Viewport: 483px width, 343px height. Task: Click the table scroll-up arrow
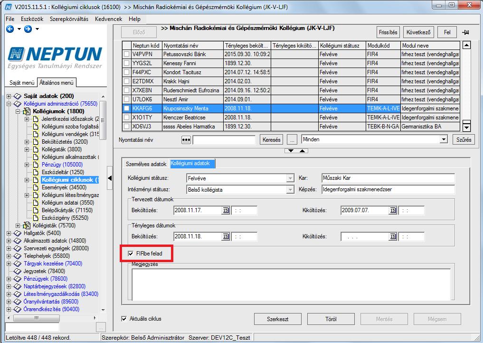tap(467, 45)
